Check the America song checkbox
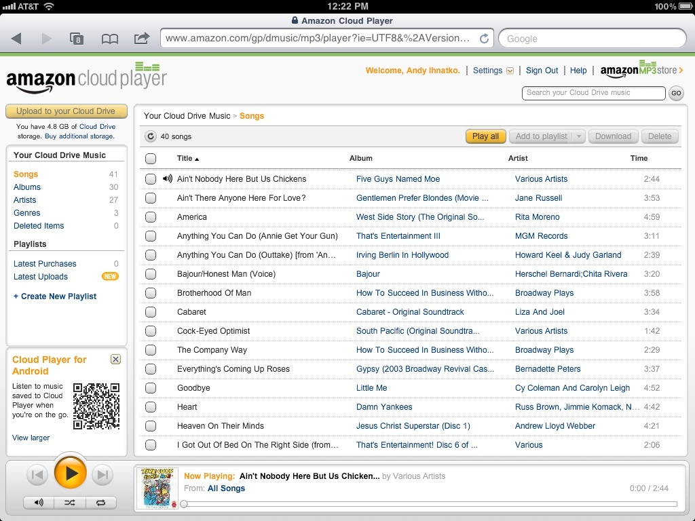Image resolution: width=695 pixels, height=521 pixels. [x=151, y=217]
